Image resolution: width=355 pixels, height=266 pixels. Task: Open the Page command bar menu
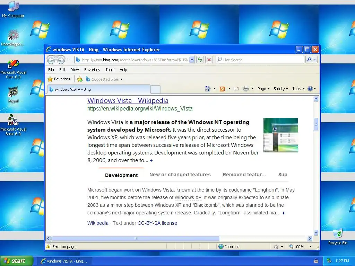(263, 89)
